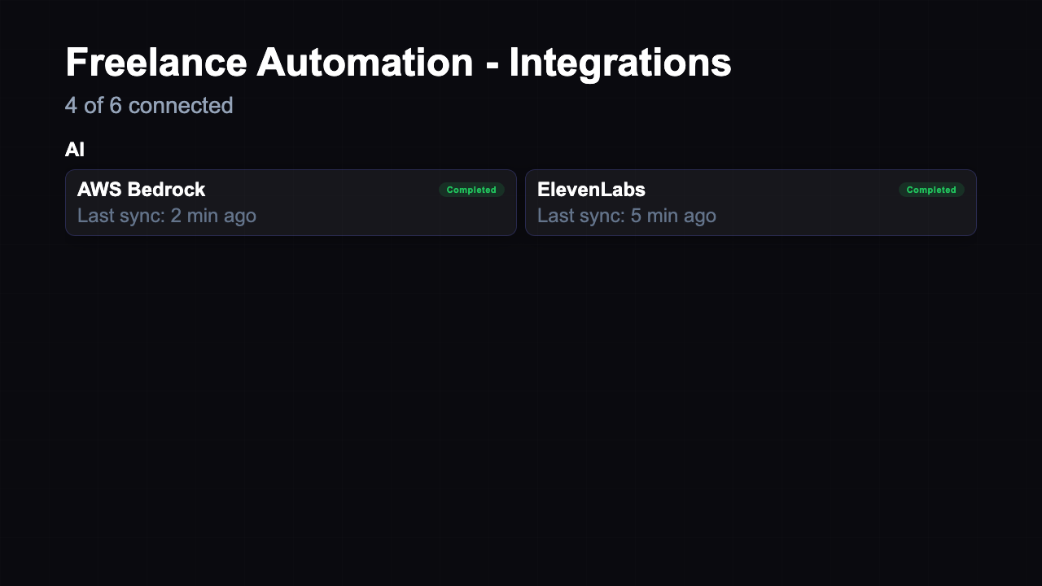Collapse the AI category group
This screenshot has height=586, width=1042.
(76, 150)
